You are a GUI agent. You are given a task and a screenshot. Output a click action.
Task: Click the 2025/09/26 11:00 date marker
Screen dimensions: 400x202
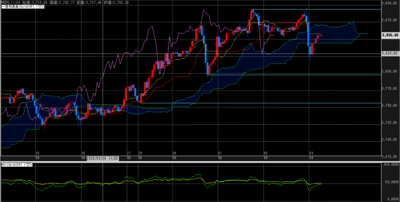pos(102,158)
